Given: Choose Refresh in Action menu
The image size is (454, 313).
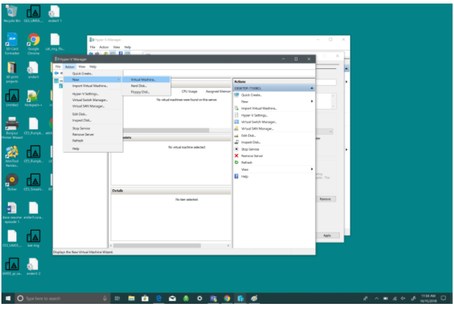Looking at the screenshot, I should (x=92, y=141).
